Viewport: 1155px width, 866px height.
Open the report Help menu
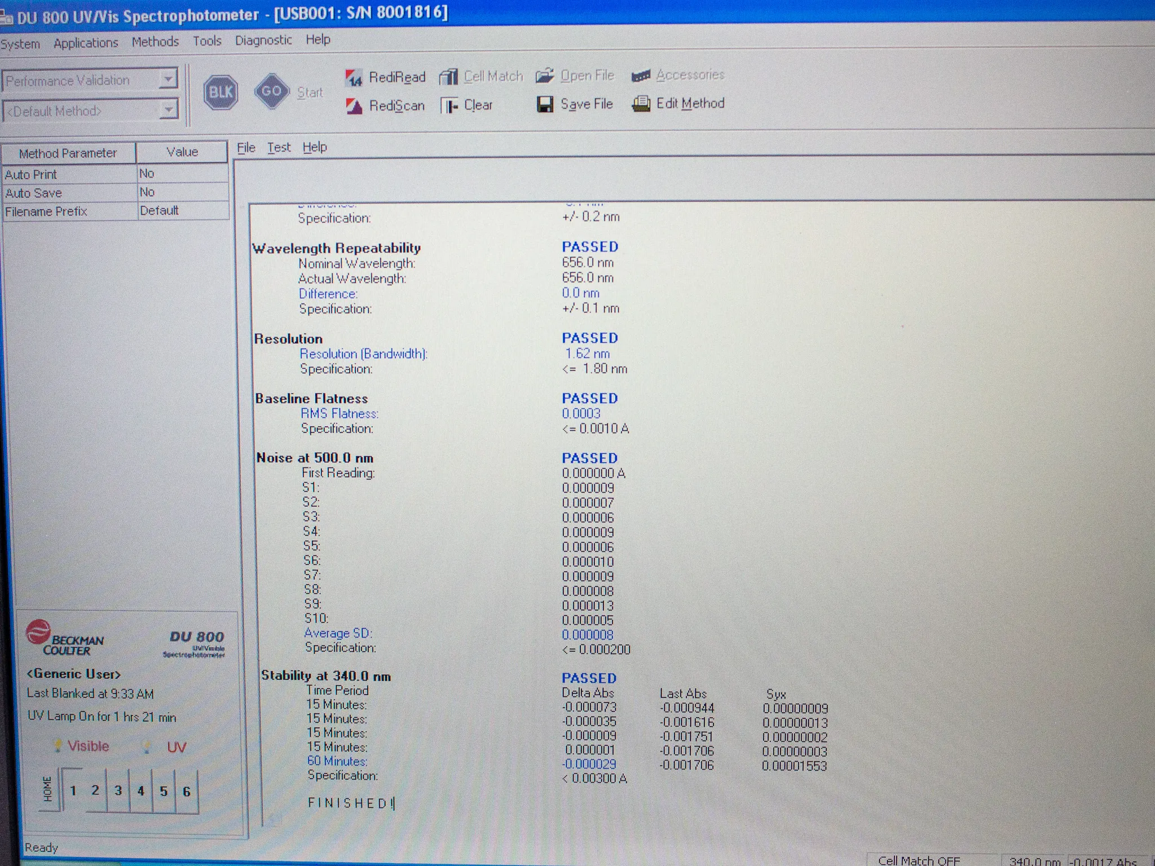click(x=315, y=147)
